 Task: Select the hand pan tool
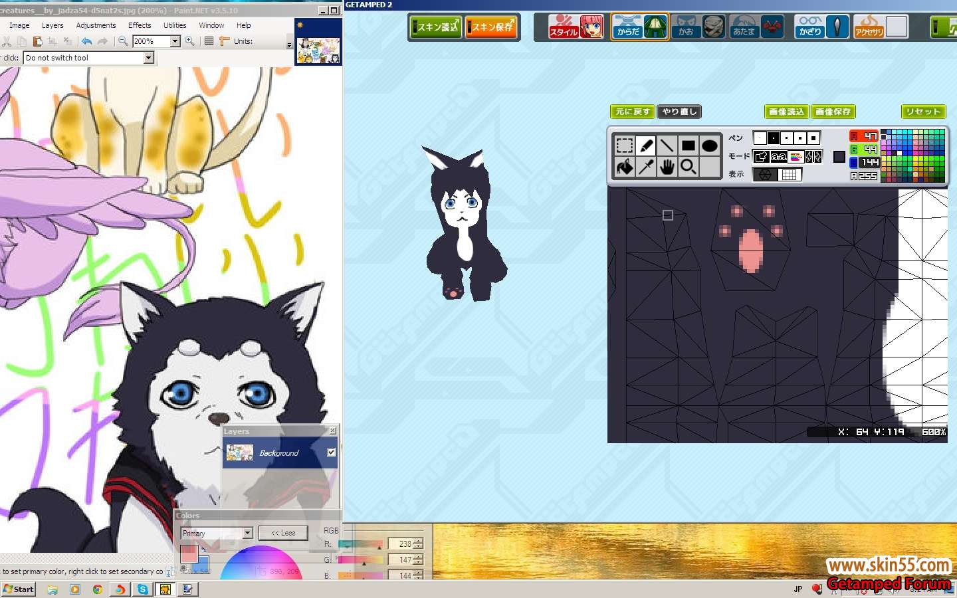click(667, 167)
